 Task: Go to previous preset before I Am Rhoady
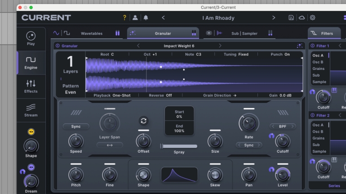163,17
